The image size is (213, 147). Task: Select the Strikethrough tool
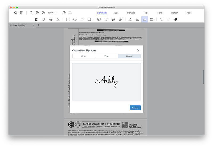click(x=51, y=19)
